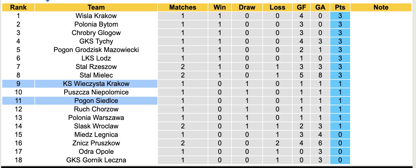This screenshot has height=168, width=416.
Task: Click the Wisla Krakow team name
Action: (96, 16)
